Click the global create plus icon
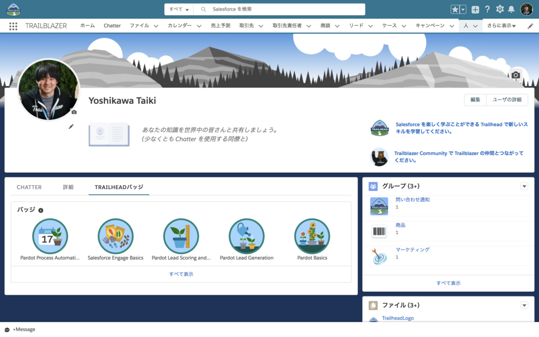 pyautogui.click(x=475, y=9)
